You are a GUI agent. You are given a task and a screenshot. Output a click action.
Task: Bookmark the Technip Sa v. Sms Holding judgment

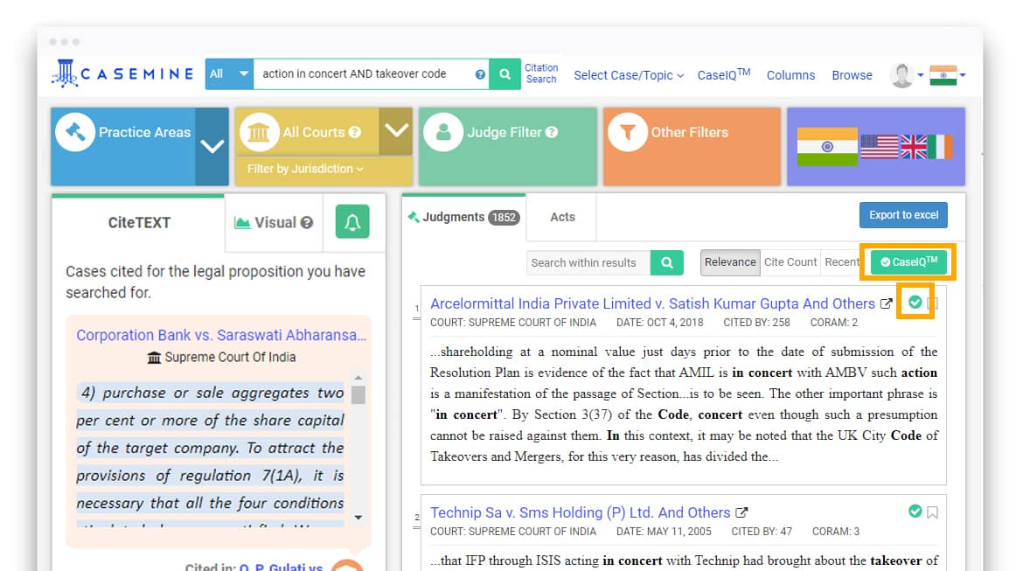click(x=931, y=512)
